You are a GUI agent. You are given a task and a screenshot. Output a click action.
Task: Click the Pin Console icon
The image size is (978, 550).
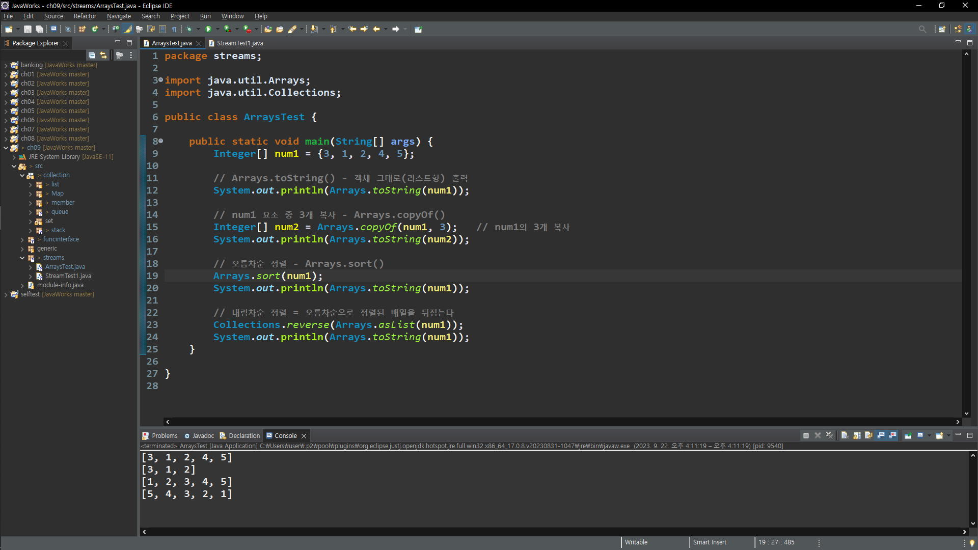click(908, 435)
